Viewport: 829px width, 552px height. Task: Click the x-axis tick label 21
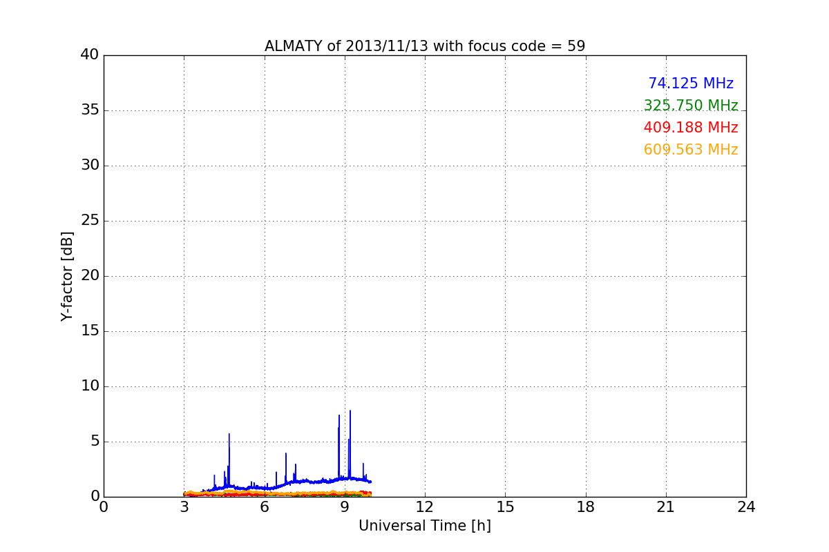pyautogui.click(x=666, y=506)
